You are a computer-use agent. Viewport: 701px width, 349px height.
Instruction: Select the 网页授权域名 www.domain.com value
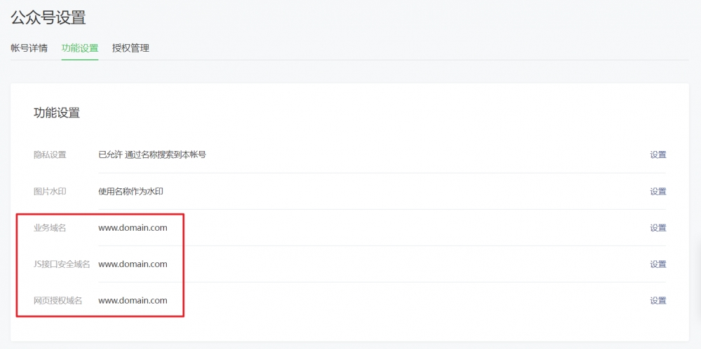coord(132,300)
